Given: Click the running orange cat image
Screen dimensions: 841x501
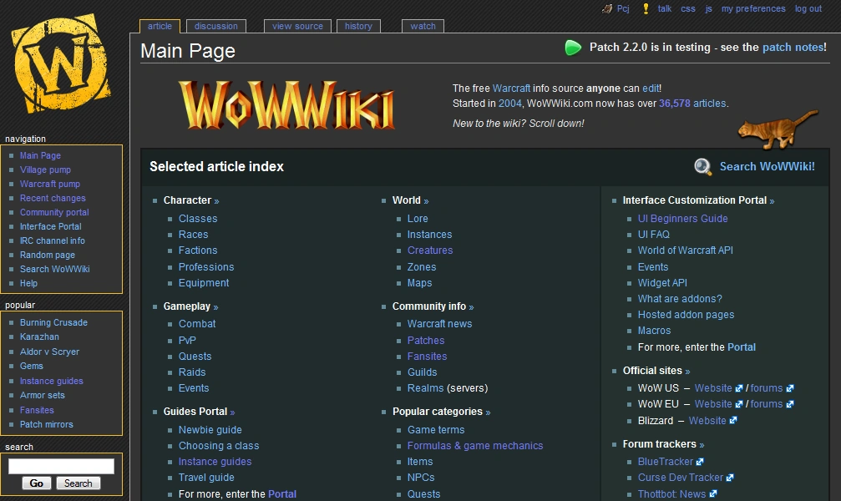Looking at the screenshot, I should (x=778, y=129).
